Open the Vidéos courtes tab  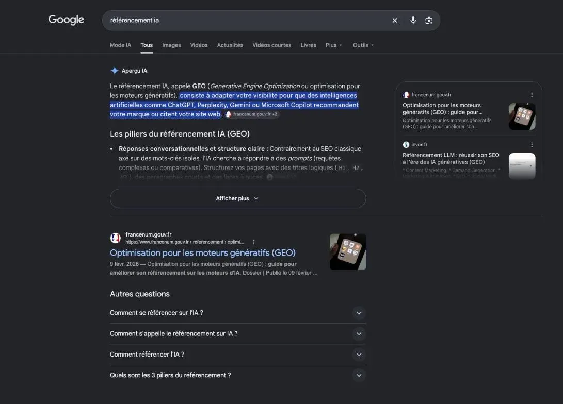pyautogui.click(x=272, y=45)
